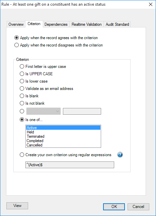Select 'Apply when the record disagrees' option

click(x=59, y=45)
